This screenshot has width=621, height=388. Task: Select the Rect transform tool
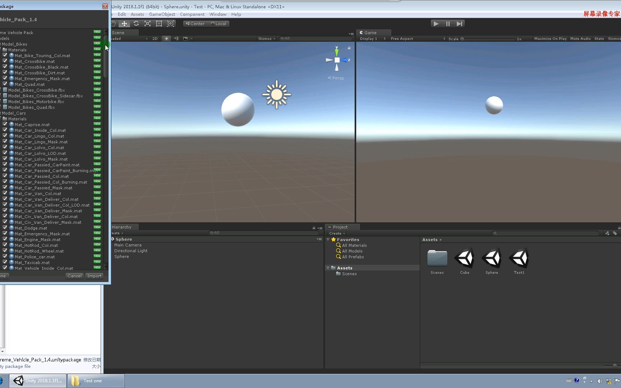click(x=159, y=24)
